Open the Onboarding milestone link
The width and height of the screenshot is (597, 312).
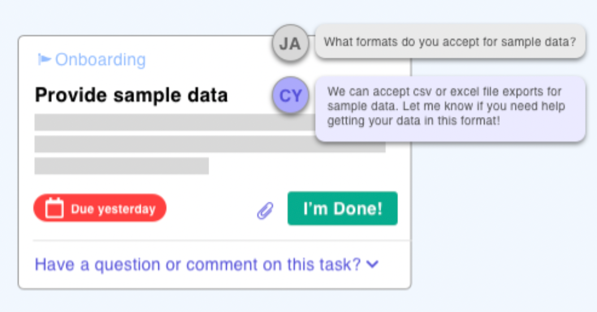pyautogui.click(x=92, y=60)
